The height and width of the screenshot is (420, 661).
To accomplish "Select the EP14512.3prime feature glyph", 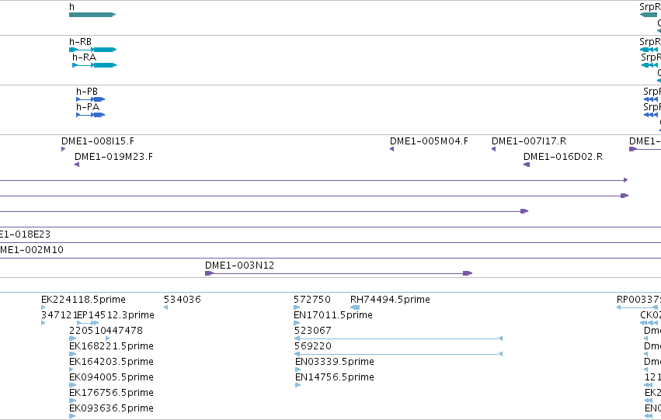I will 88,323.
